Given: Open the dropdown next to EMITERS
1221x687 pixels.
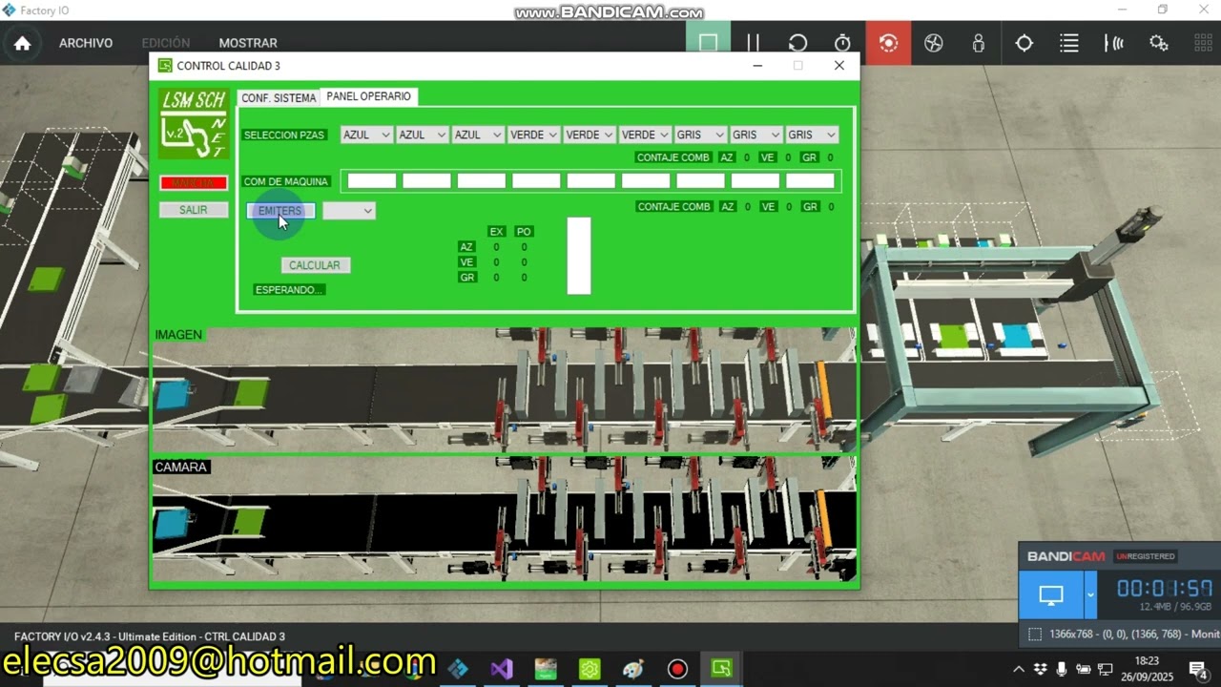Looking at the screenshot, I should [348, 211].
